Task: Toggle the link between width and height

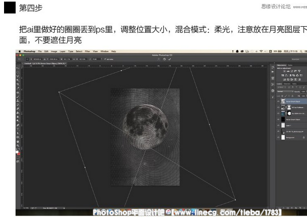Action: coord(74,59)
